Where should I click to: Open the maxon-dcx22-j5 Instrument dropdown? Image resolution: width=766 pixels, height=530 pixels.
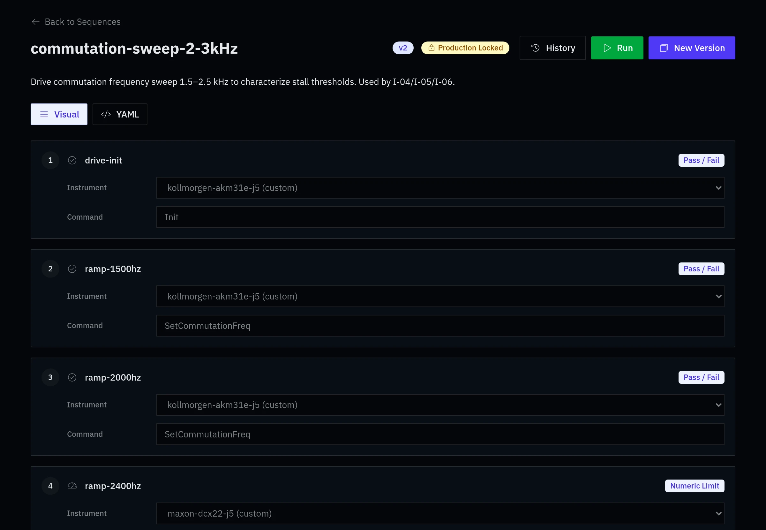click(440, 513)
